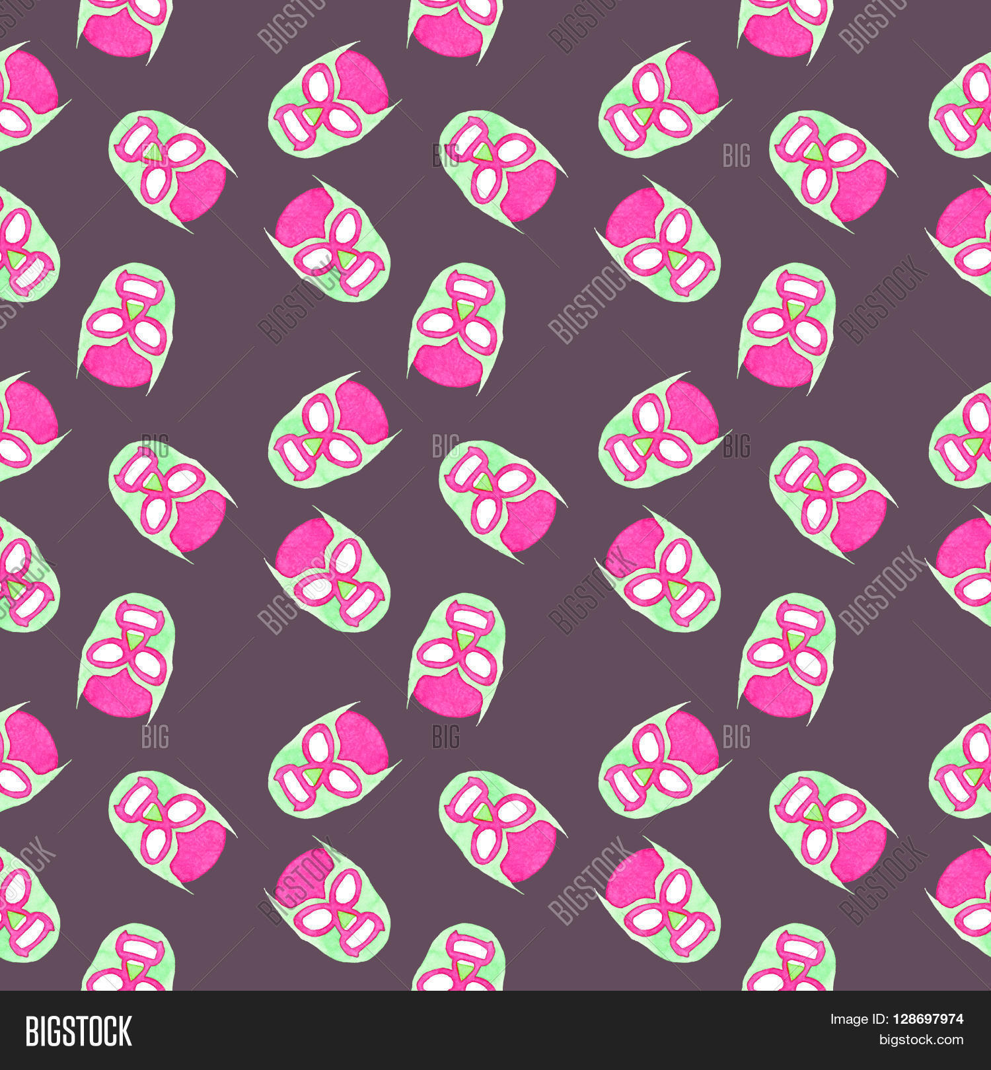The height and width of the screenshot is (1070, 991).
Task: Select the bottom-left horizontal "BIG" watermark
Action: tap(155, 736)
